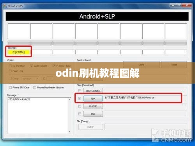Click the CSC file button

[x=93, y=114]
